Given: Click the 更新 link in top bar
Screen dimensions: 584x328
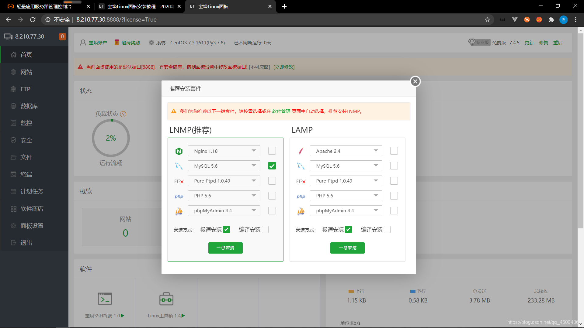Looking at the screenshot, I should point(529,43).
